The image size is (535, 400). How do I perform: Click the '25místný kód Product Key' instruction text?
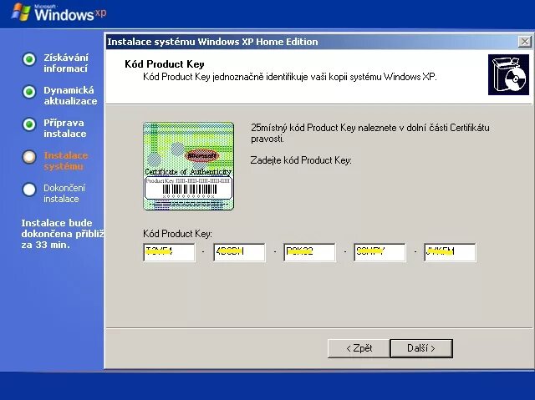coord(370,133)
